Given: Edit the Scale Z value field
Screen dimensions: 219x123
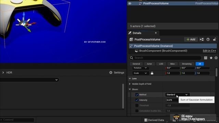Looking at the screenshot, I should [202, 73].
